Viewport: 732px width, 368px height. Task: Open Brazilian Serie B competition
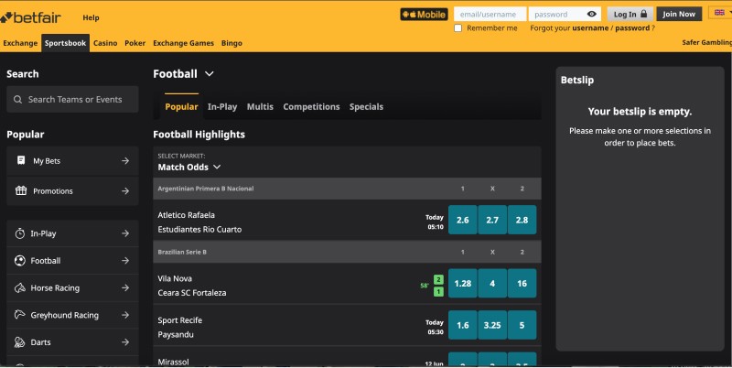pos(182,252)
